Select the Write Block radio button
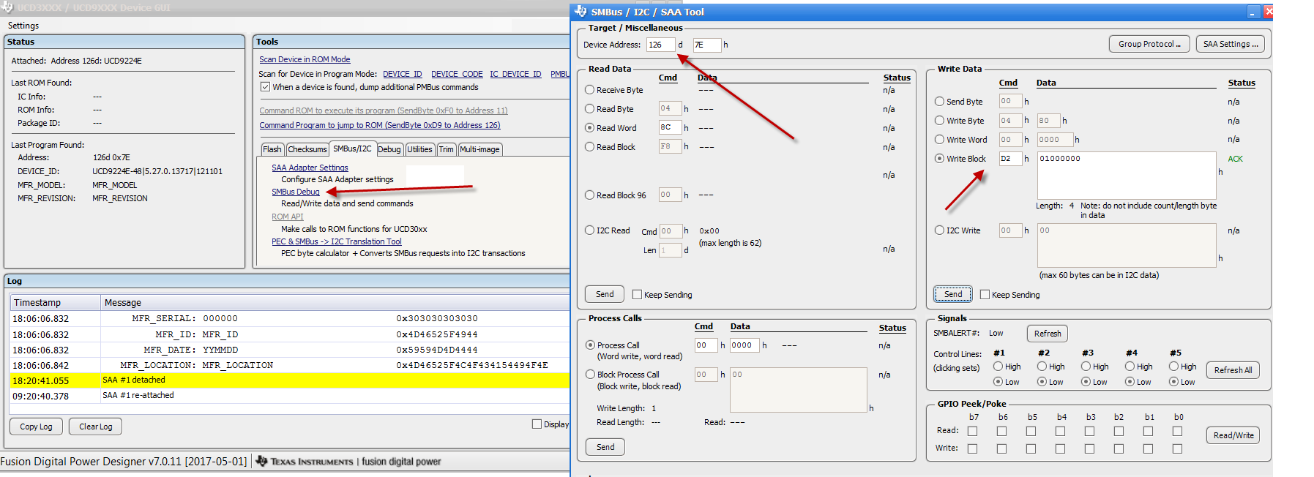1314x477 pixels. pyautogui.click(x=939, y=159)
